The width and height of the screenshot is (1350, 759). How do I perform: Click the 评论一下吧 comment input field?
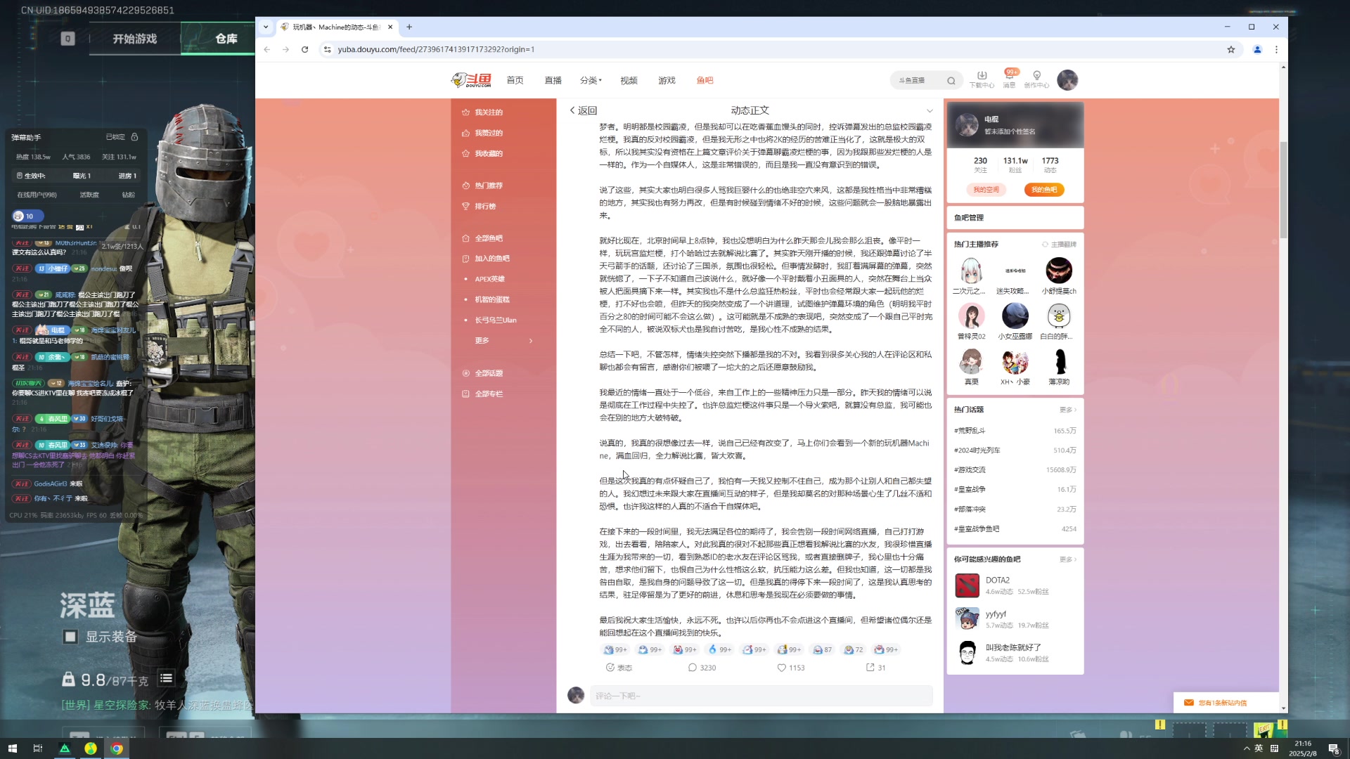click(759, 695)
